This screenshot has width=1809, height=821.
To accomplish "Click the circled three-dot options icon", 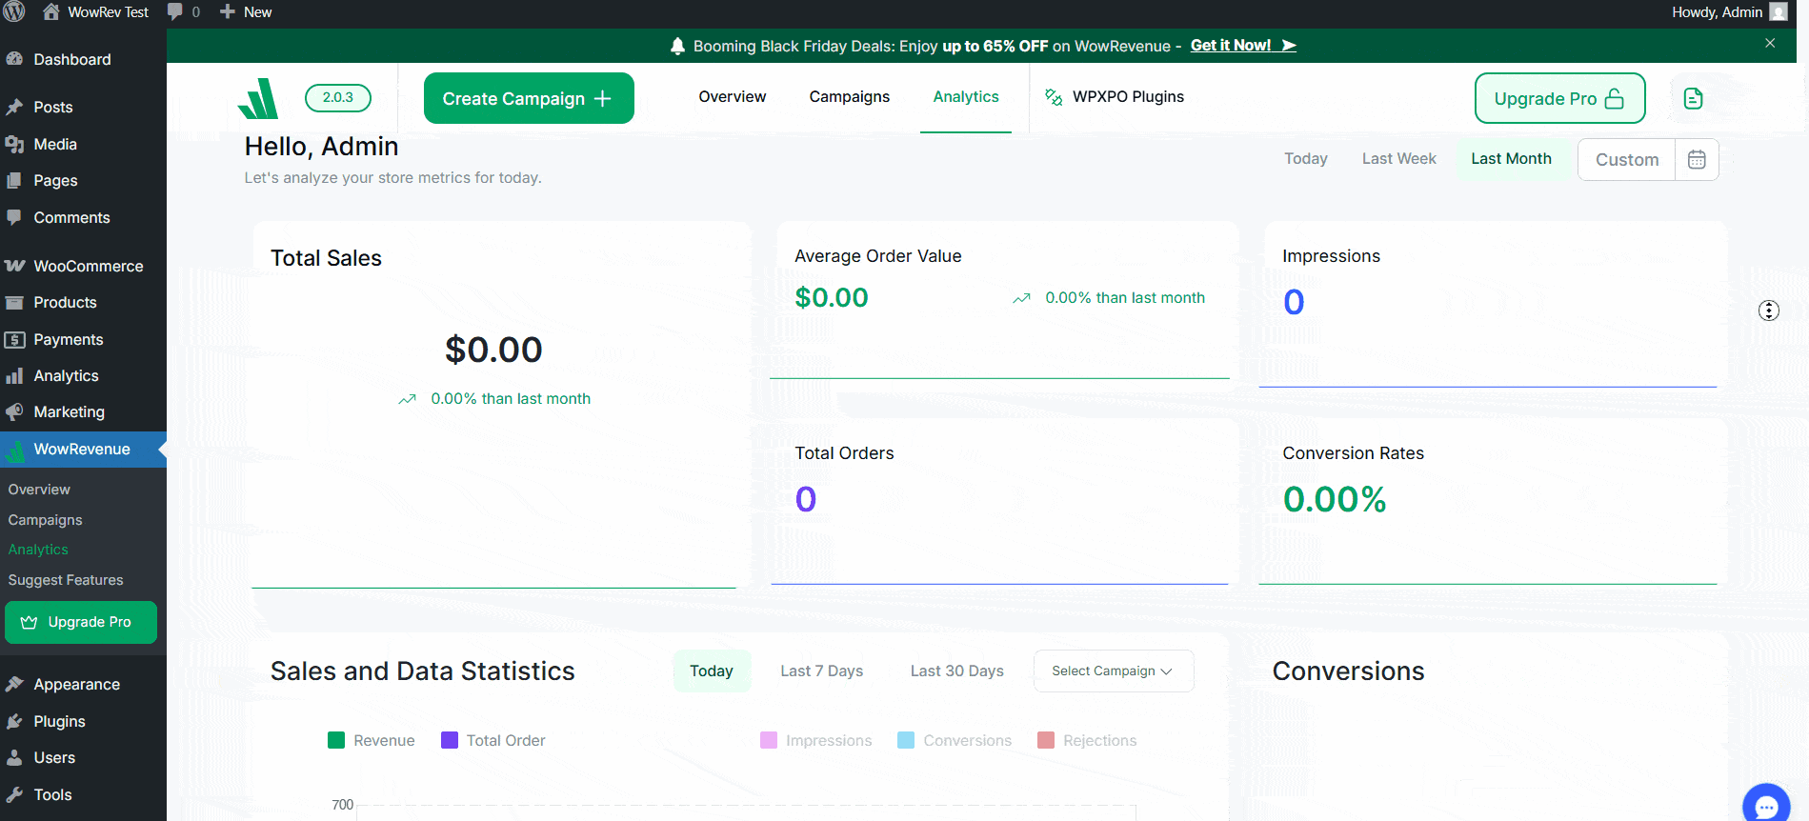I will [x=1769, y=310].
